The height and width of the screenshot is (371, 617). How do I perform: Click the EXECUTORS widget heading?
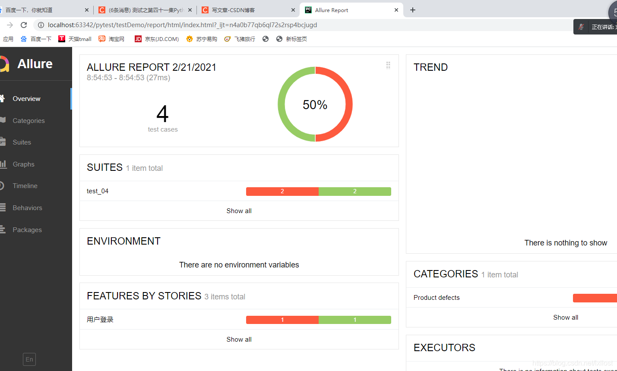(444, 348)
